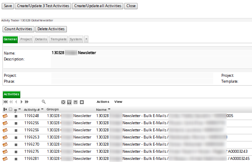Click status square of activity 1199270
252x162 pixels.
coord(16,145)
